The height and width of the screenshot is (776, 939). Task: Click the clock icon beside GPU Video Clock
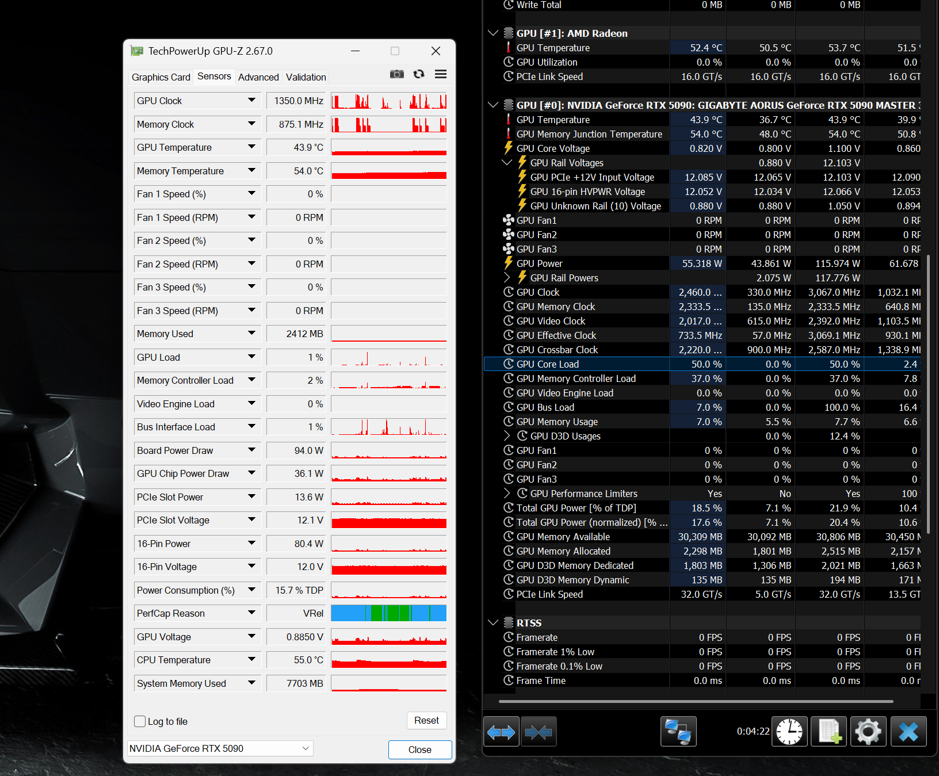[509, 321]
